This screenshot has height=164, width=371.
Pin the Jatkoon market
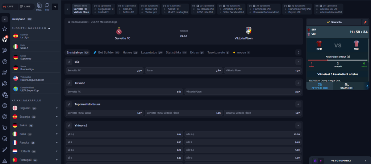click(69, 83)
